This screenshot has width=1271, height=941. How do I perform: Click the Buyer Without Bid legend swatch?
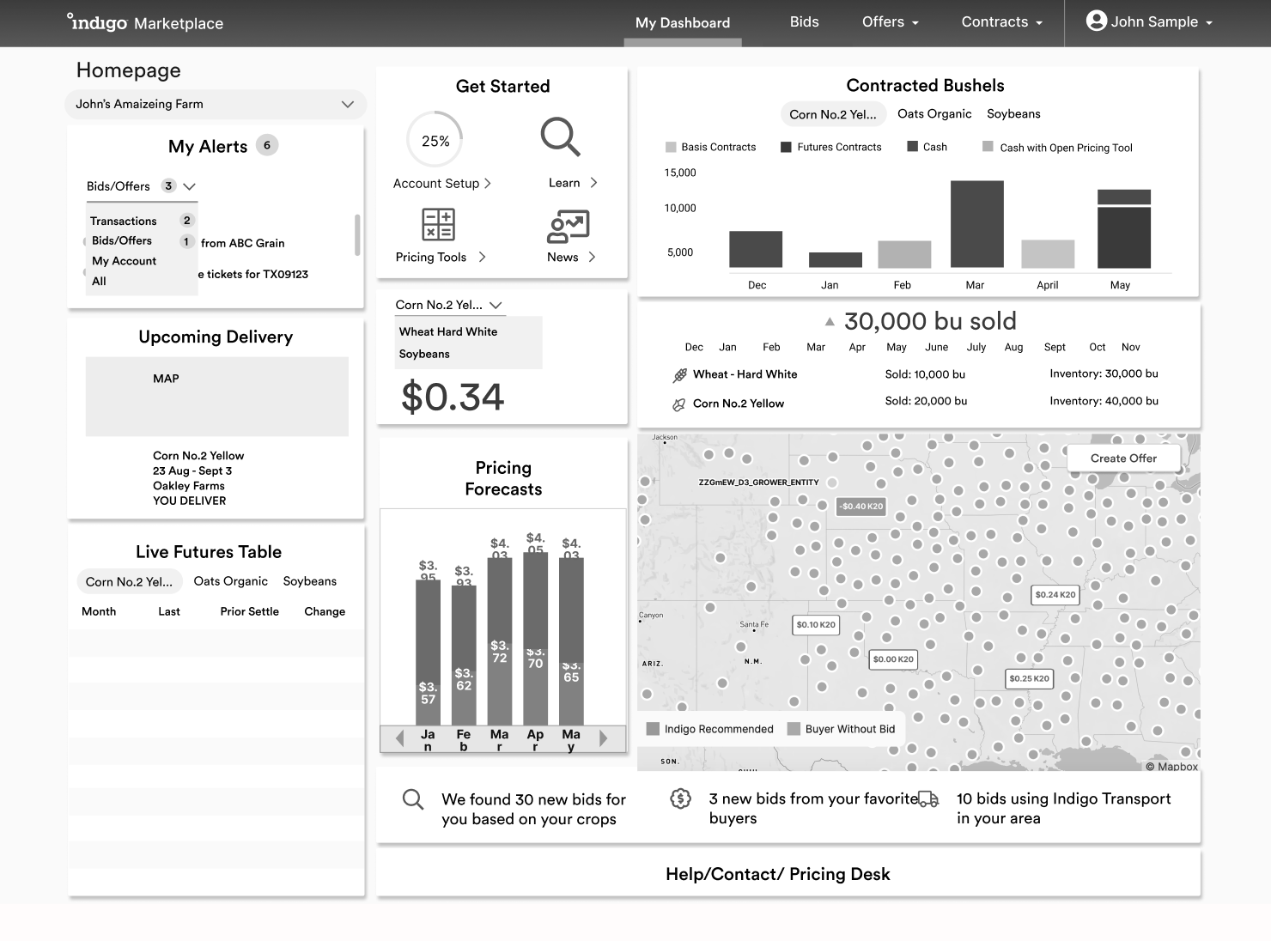pos(794,729)
